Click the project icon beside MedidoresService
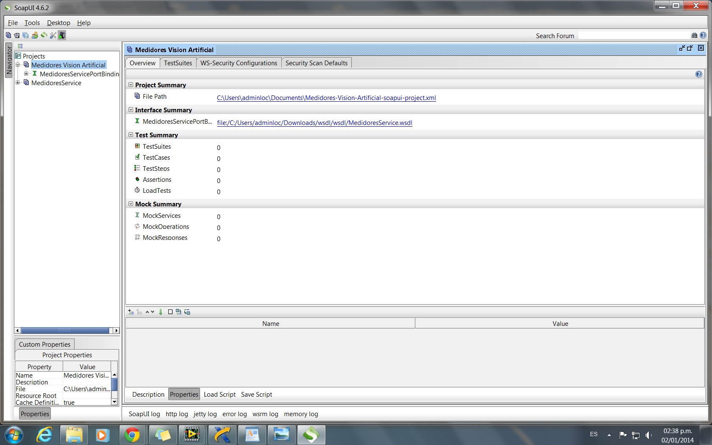712x445 pixels. (26, 82)
